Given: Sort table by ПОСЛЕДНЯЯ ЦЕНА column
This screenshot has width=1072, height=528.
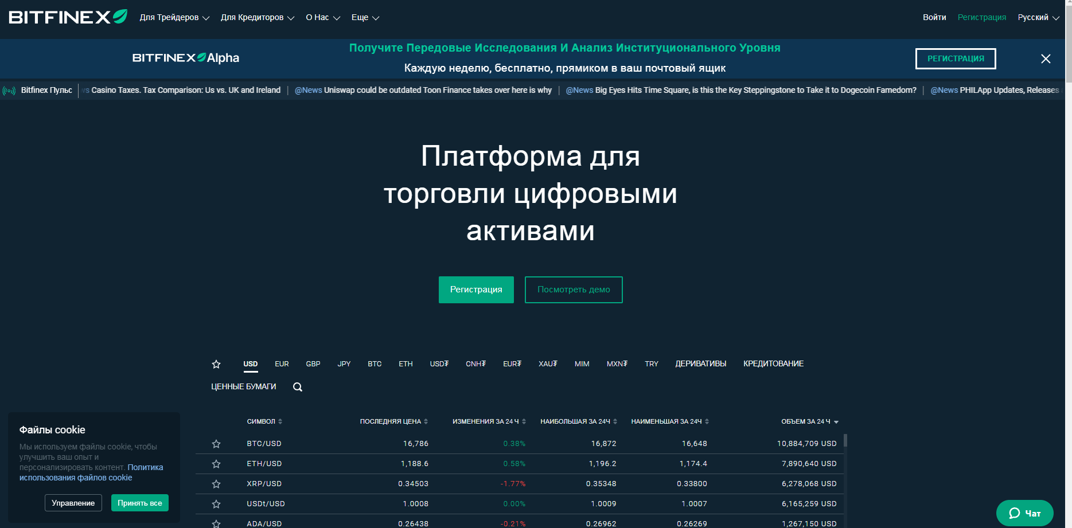Looking at the screenshot, I should tap(393, 421).
